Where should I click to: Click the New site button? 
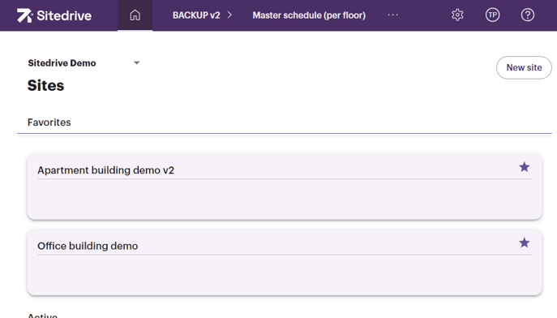pos(524,67)
